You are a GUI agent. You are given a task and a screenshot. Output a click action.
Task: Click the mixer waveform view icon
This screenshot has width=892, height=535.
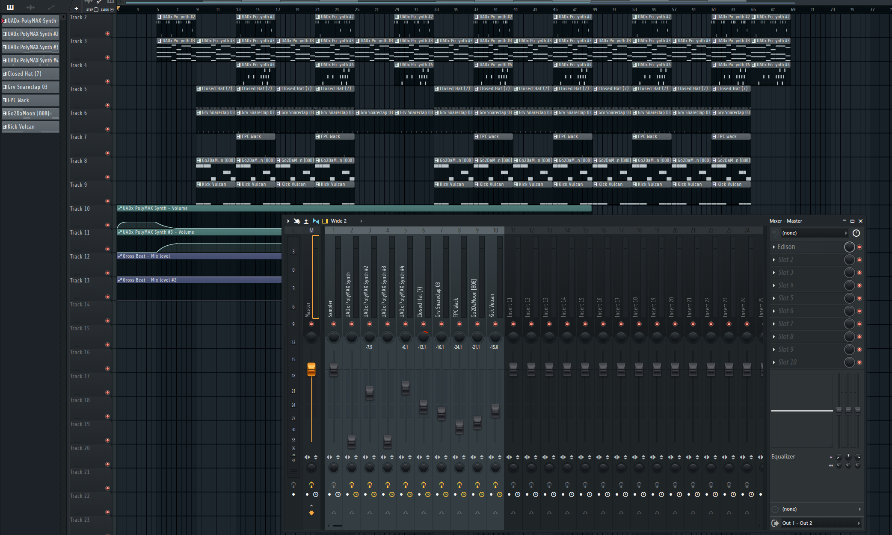[x=306, y=221]
